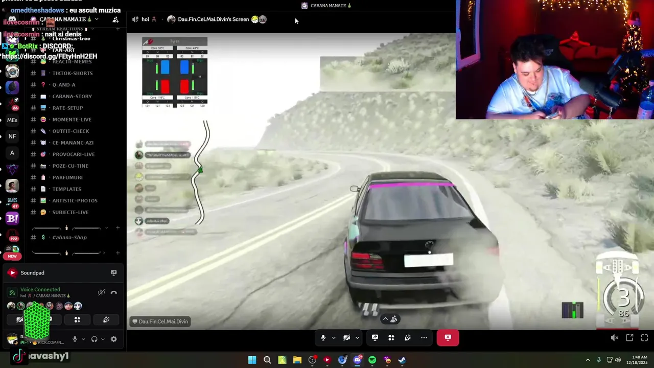Add channel via plus below Cabana-Shop
Viewport: 654px width, 368px height.
point(118,252)
